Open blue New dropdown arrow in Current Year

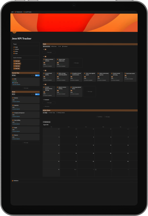[39, 75]
